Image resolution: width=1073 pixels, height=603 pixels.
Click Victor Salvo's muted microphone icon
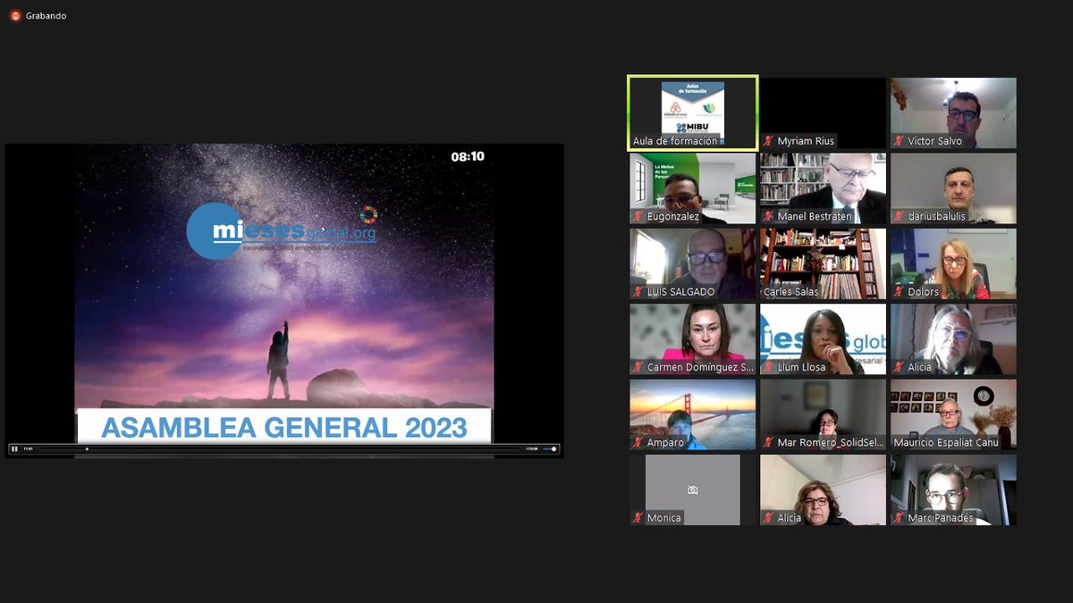pos(899,141)
